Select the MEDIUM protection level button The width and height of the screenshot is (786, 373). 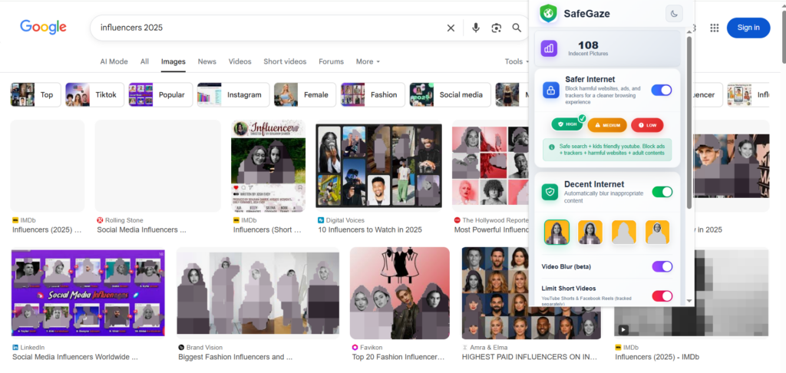coord(607,125)
